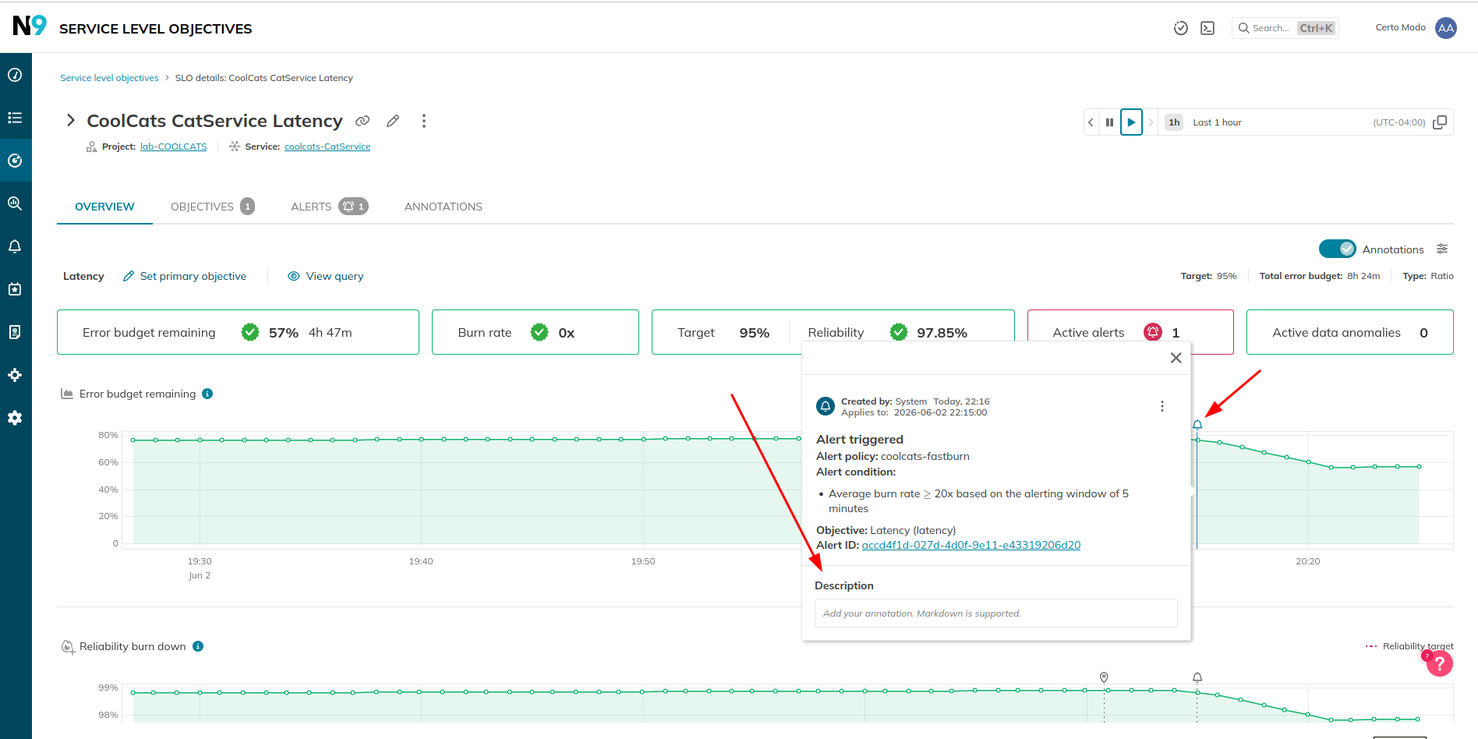The image size is (1478, 739).
Task: Show info for Reliability burn down chart
Action: [198, 646]
